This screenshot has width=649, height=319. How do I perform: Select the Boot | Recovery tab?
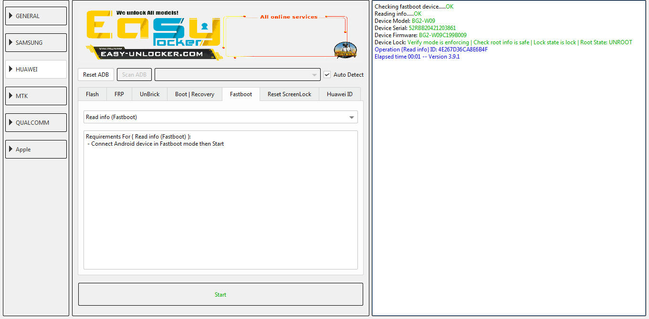pyautogui.click(x=195, y=94)
